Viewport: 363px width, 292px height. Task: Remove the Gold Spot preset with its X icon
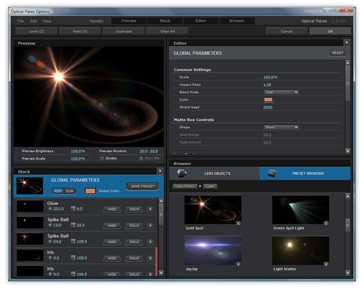tap(239, 223)
